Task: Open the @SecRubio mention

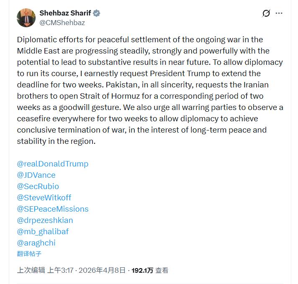Action: coord(38,187)
